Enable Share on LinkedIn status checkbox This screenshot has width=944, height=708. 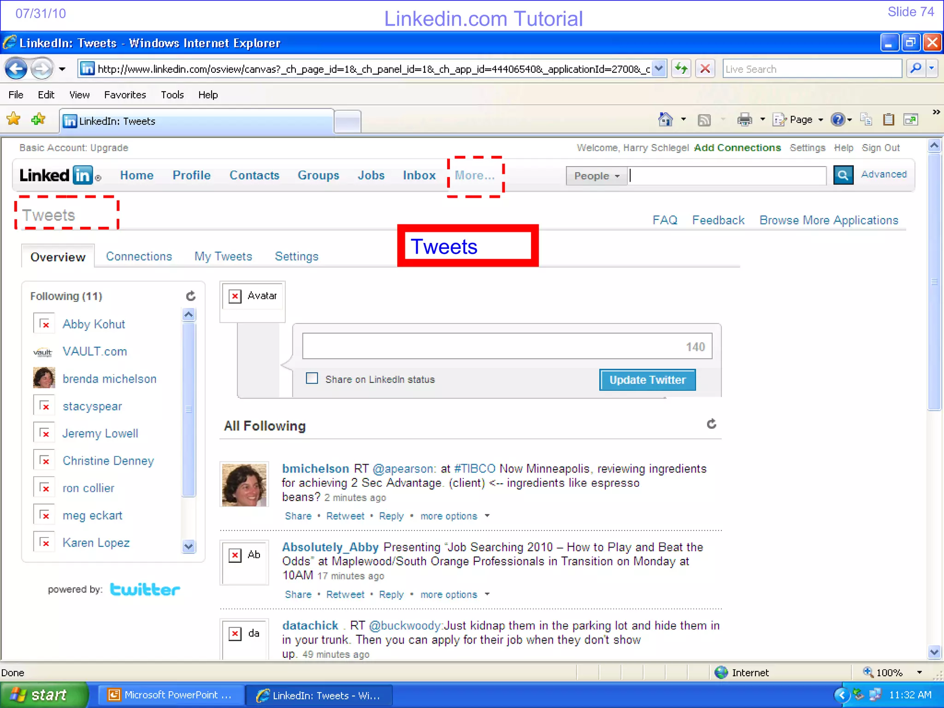click(x=312, y=378)
